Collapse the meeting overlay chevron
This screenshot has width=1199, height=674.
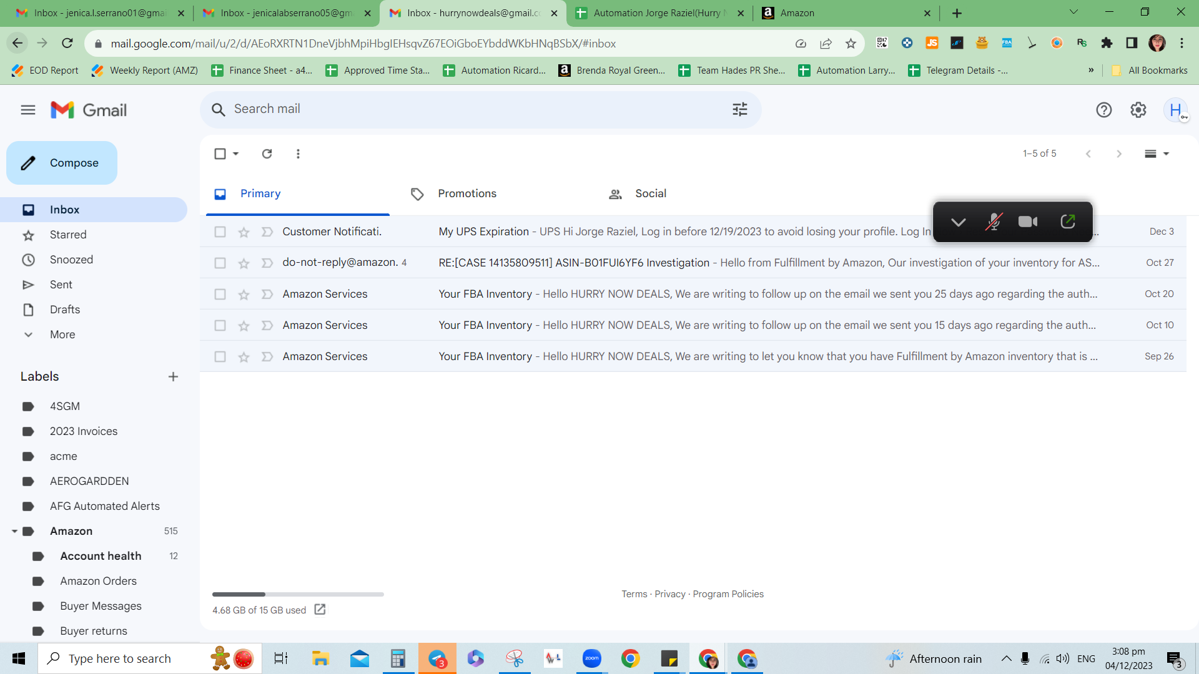[958, 222]
